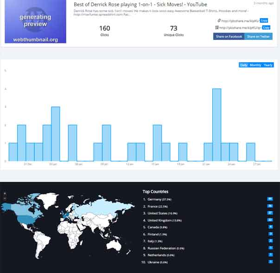Select the tallest bar reaching 4 clicks
This screenshot has width=280, height=273.
[216, 125]
